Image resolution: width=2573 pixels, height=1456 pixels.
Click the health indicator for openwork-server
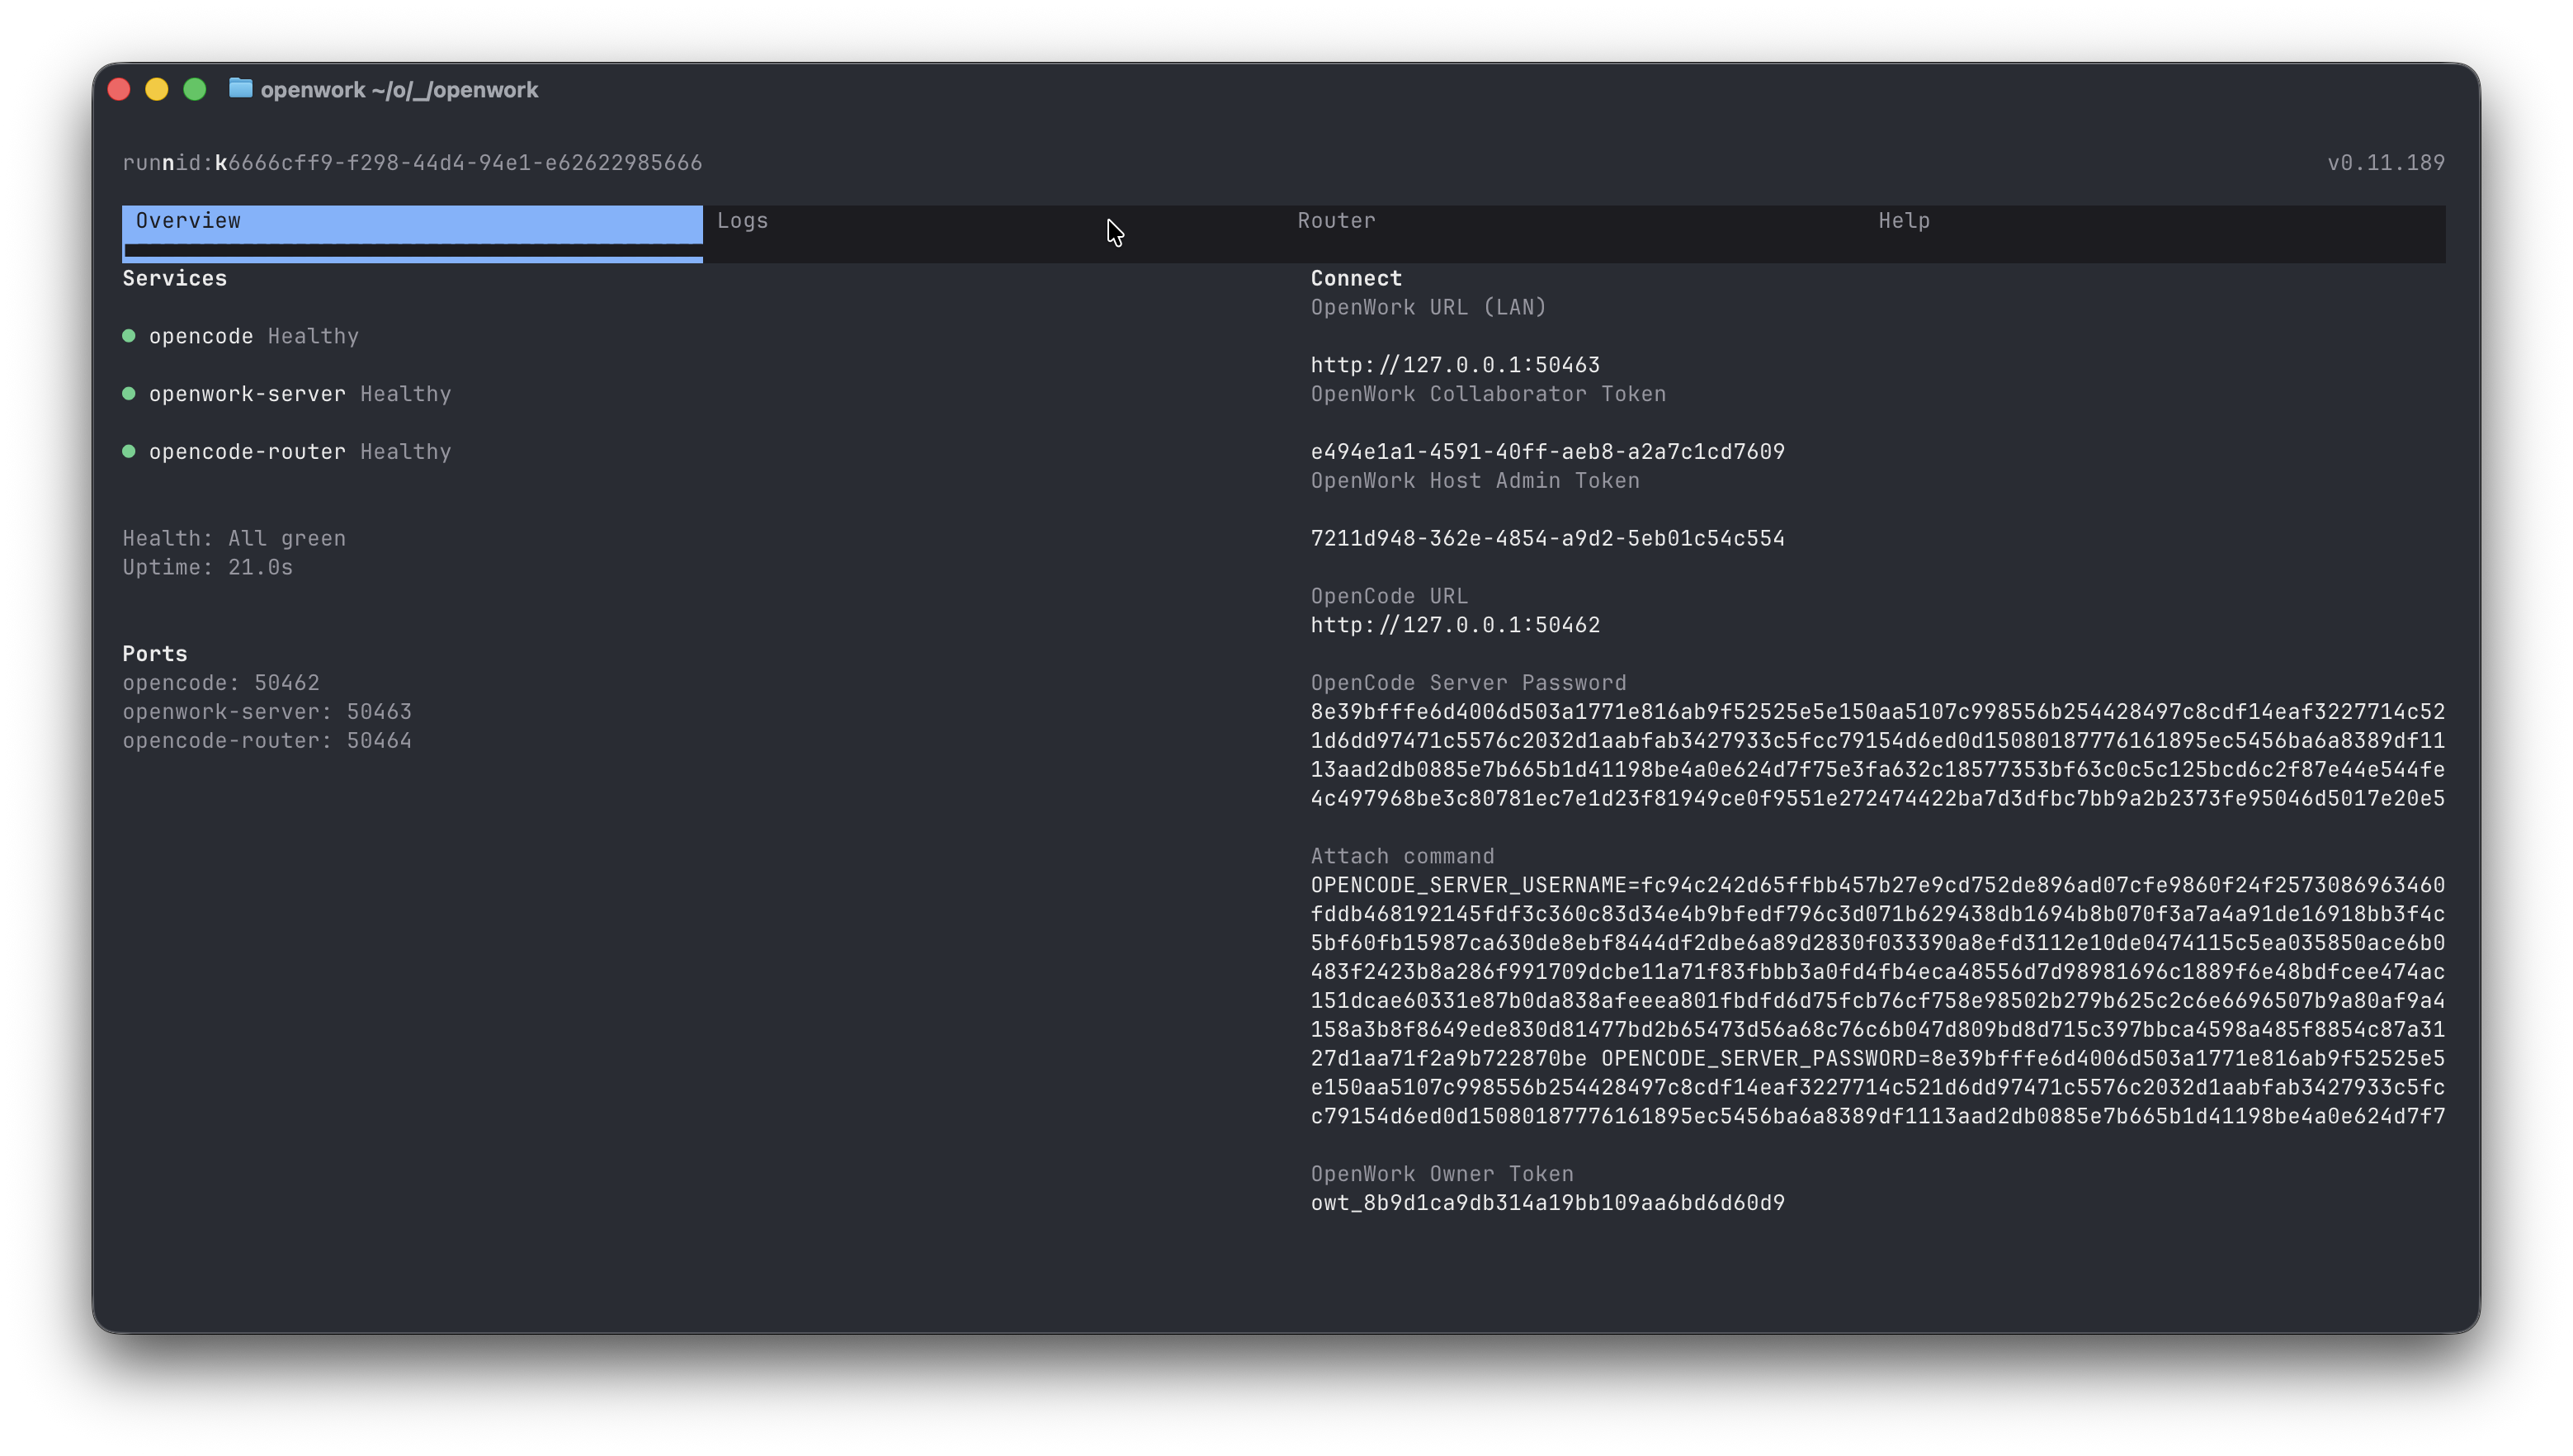[130, 394]
